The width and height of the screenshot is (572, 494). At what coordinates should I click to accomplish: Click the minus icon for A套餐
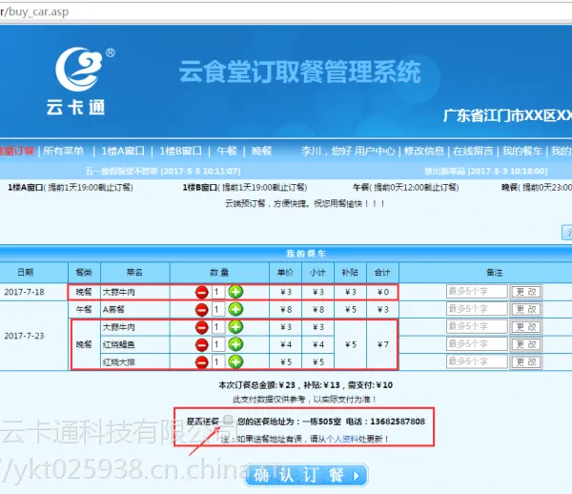coord(201,309)
